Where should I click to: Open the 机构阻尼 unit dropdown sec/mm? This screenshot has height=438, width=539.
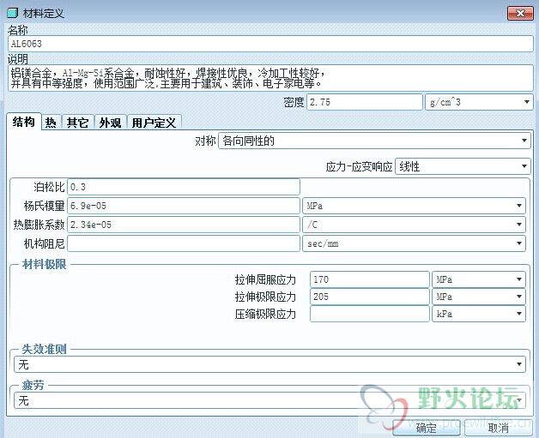pos(414,243)
